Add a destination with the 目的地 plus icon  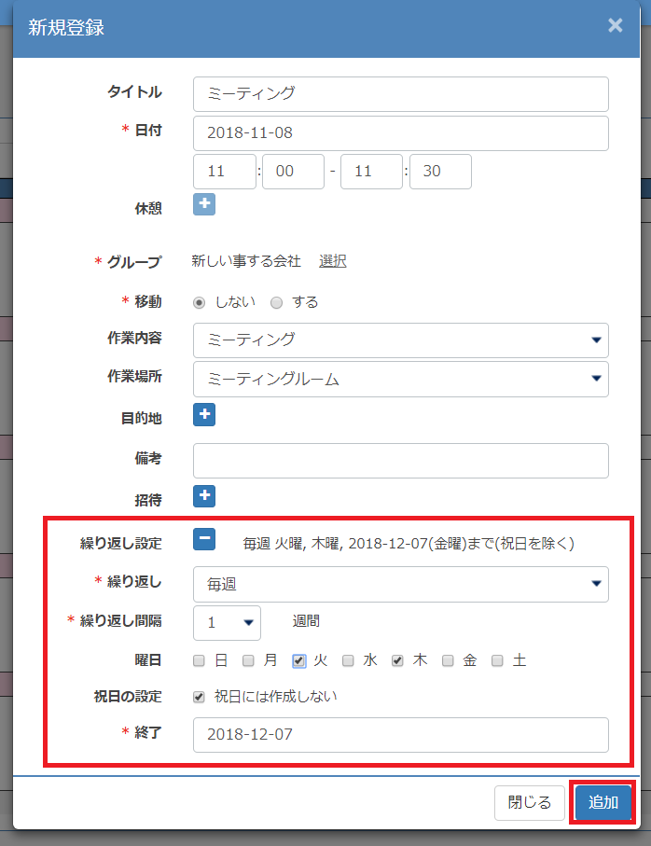point(204,414)
